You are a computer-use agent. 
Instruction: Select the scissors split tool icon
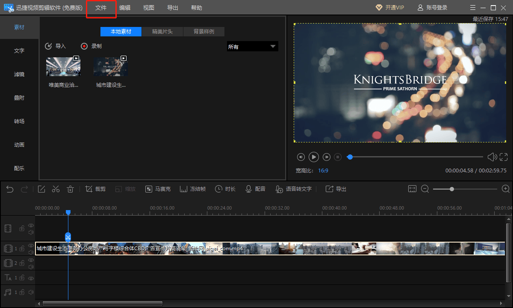pos(56,189)
